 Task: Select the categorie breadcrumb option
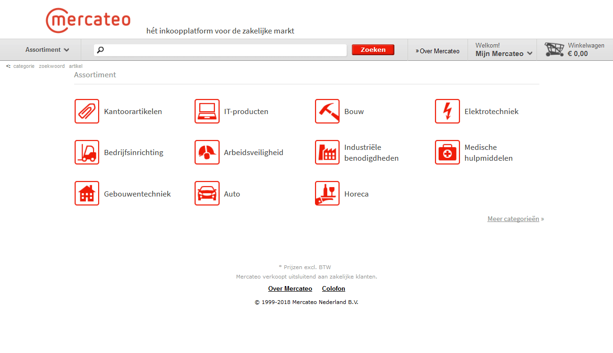click(24, 66)
